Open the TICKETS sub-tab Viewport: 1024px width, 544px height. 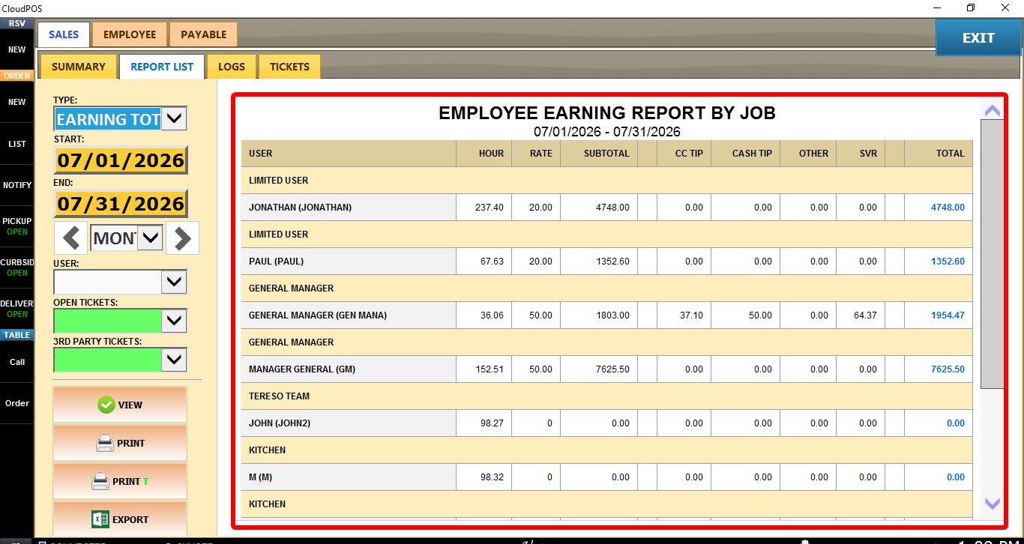click(x=289, y=67)
